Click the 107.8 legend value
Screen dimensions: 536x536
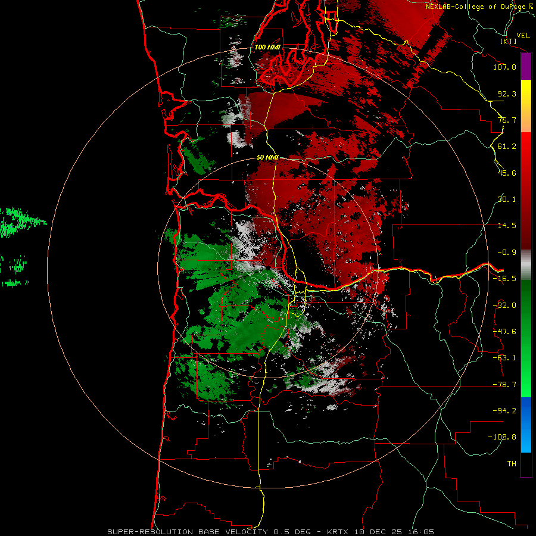pos(504,67)
